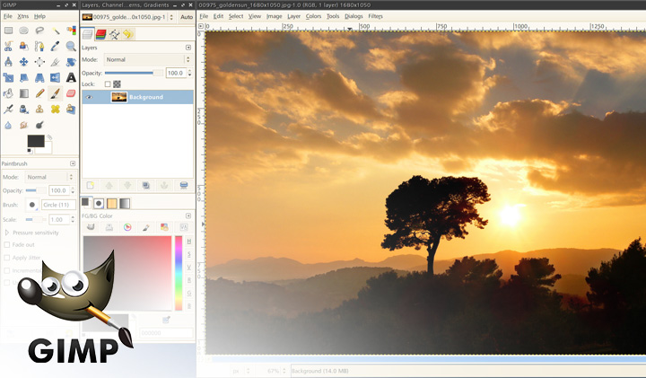Open the Filters menu
This screenshot has height=378, width=646.
(375, 16)
